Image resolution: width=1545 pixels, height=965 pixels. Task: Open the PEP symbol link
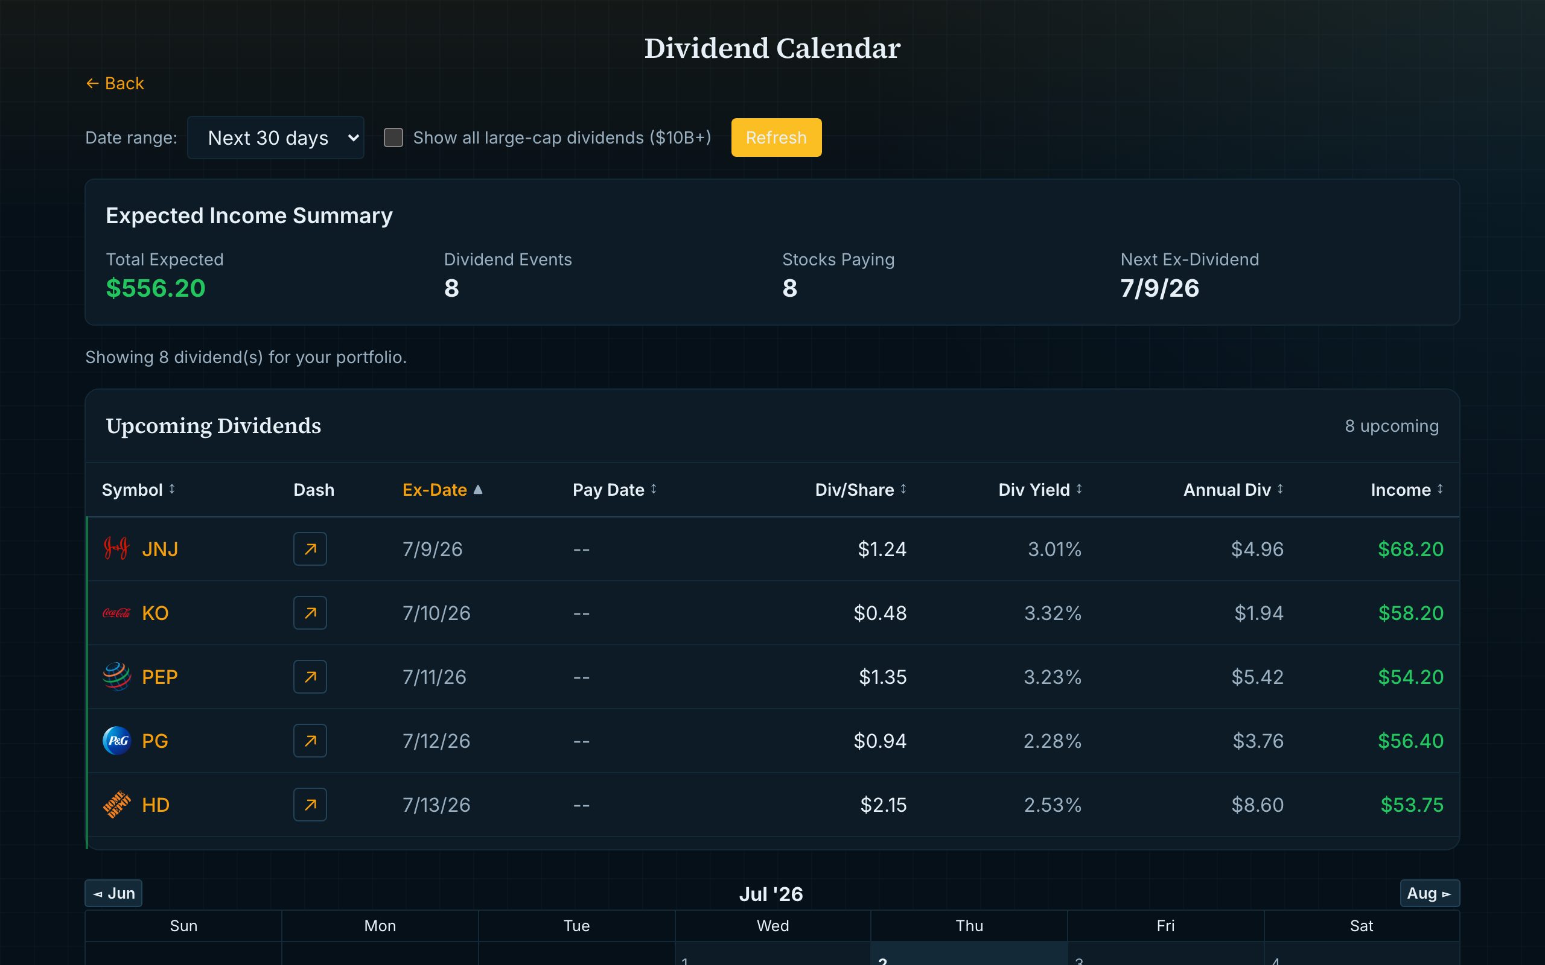click(159, 677)
